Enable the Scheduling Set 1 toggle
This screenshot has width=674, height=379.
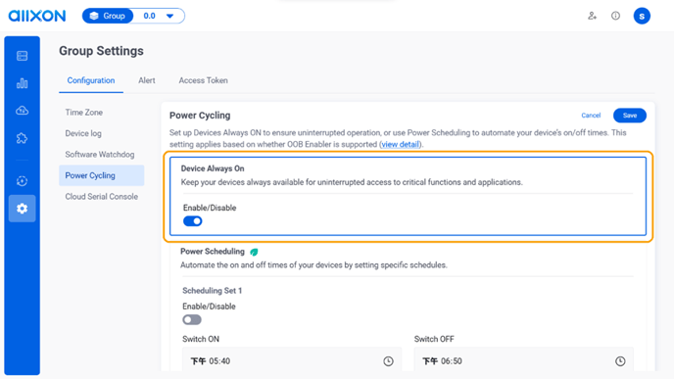pyautogui.click(x=192, y=319)
